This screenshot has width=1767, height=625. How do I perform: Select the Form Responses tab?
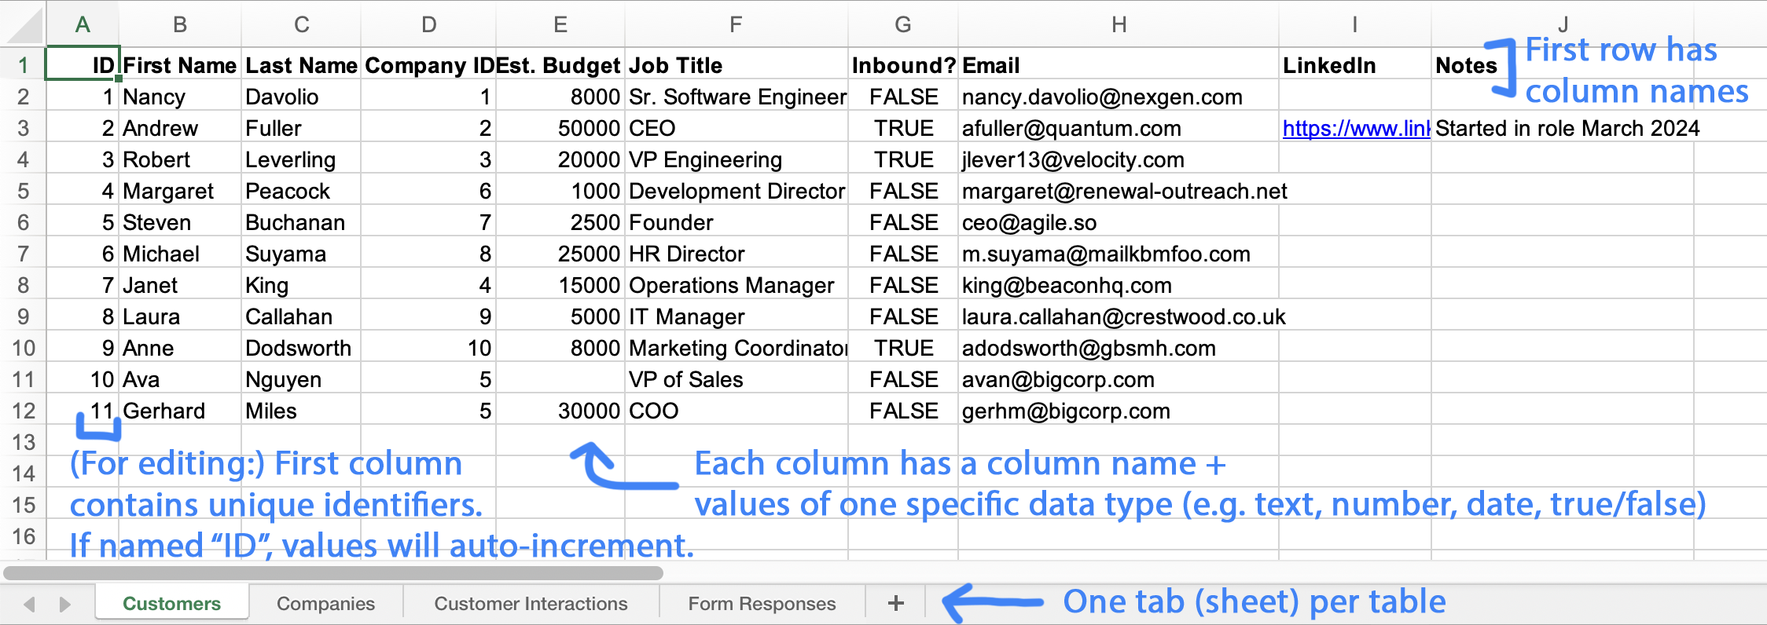[760, 603]
